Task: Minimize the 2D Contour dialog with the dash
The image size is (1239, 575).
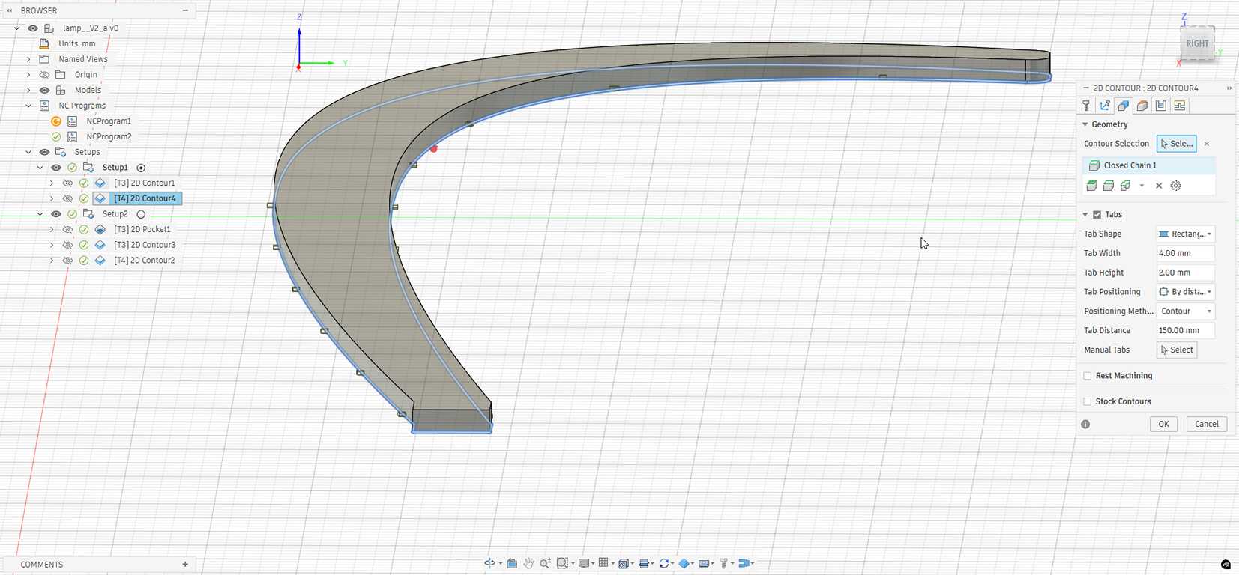Action: click(1085, 88)
